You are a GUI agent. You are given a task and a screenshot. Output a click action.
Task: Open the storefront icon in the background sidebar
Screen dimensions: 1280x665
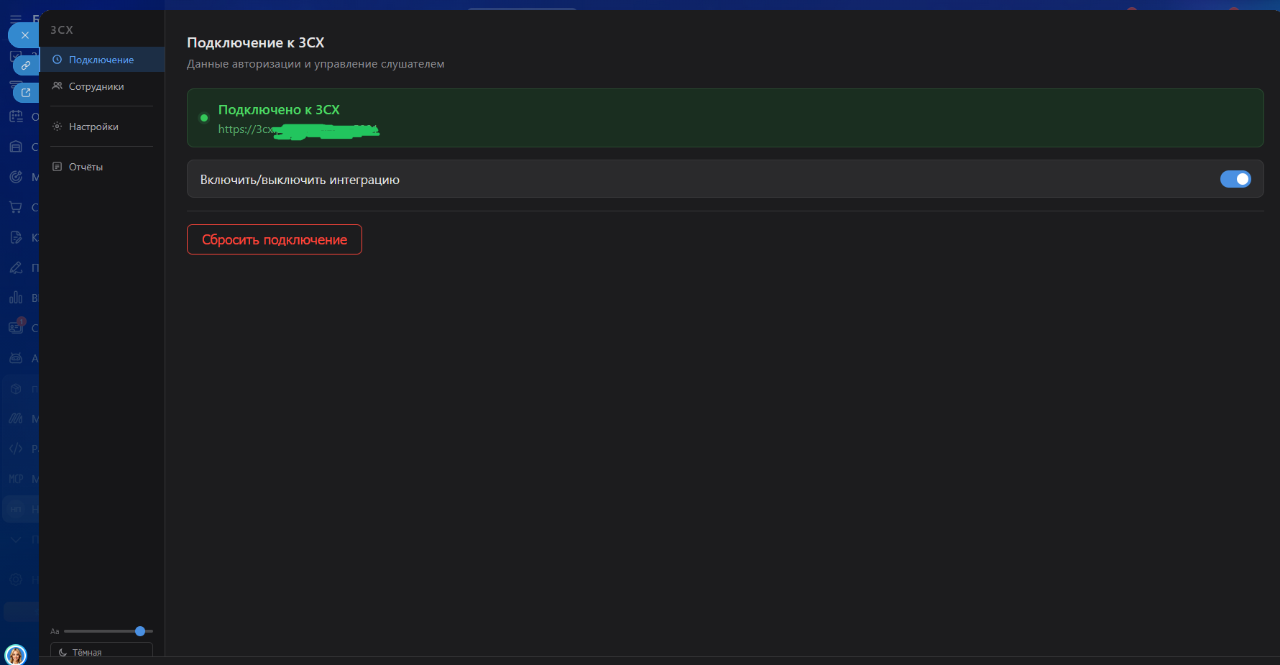click(x=16, y=147)
